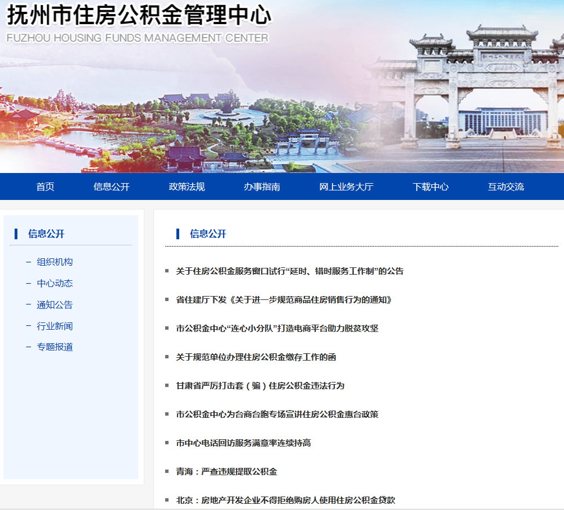The height and width of the screenshot is (510, 564).
Task: Open 中心动态 in the sidebar
Action: (x=54, y=284)
